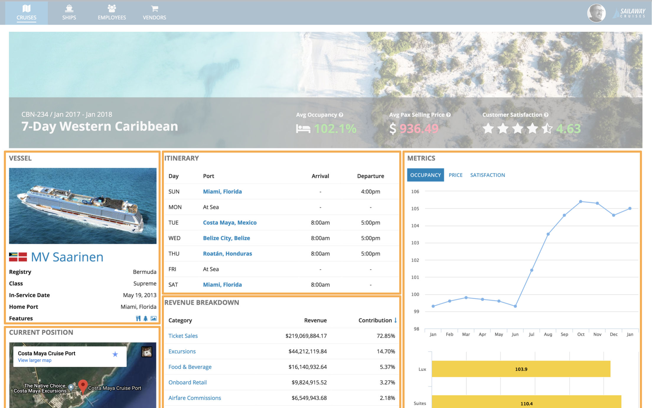Click the 4.63 satisfaction score
652x408 pixels.
(x=568, y=129)
